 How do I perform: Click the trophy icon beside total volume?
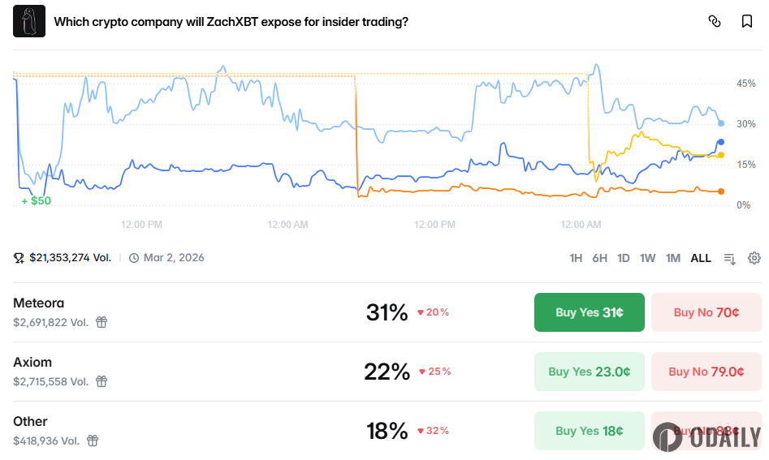19,258
